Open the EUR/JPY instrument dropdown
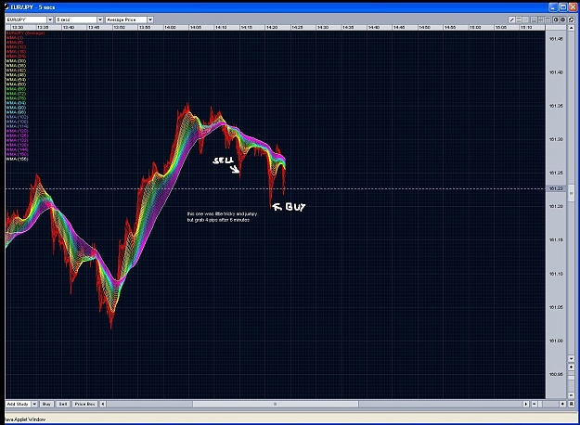580x425 pixels. click(50, 19)
